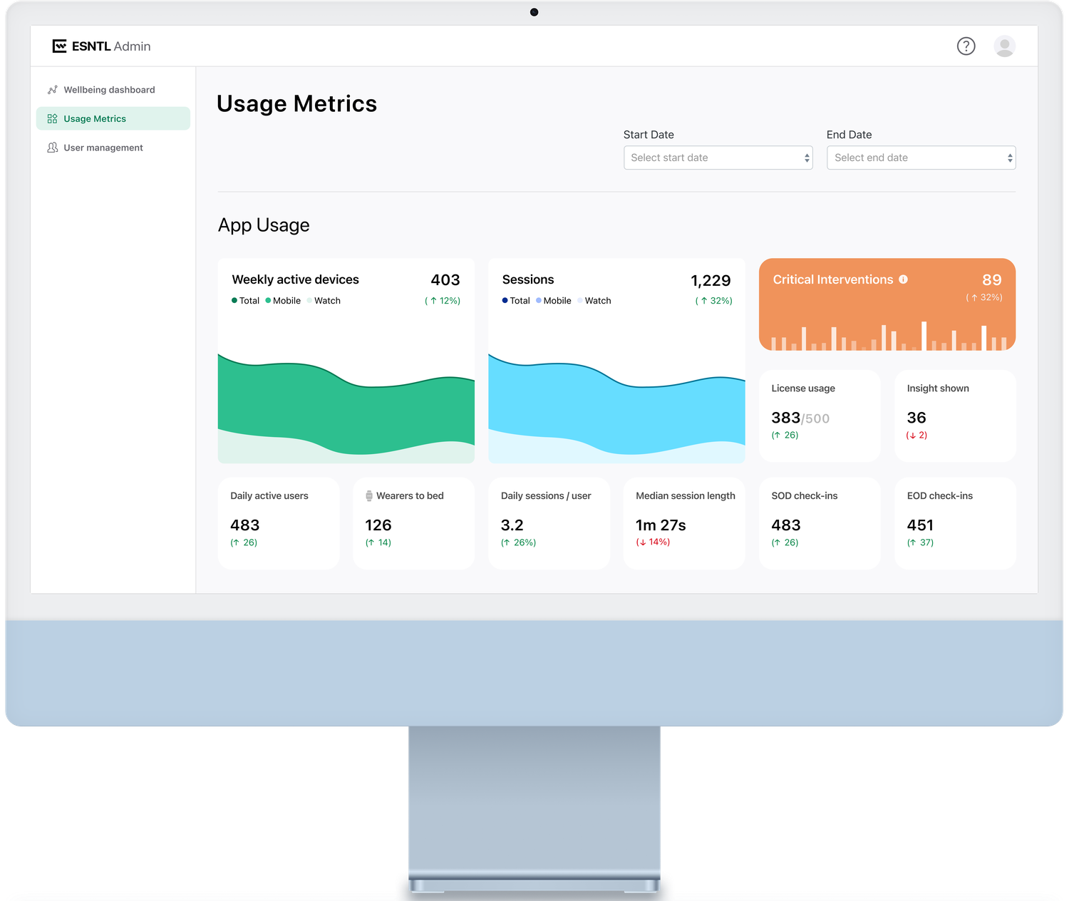Viewport: 1069px width, 901px height.
Task: Click the 3.2 daily sessions value
Action: click(x=512, y=525)
